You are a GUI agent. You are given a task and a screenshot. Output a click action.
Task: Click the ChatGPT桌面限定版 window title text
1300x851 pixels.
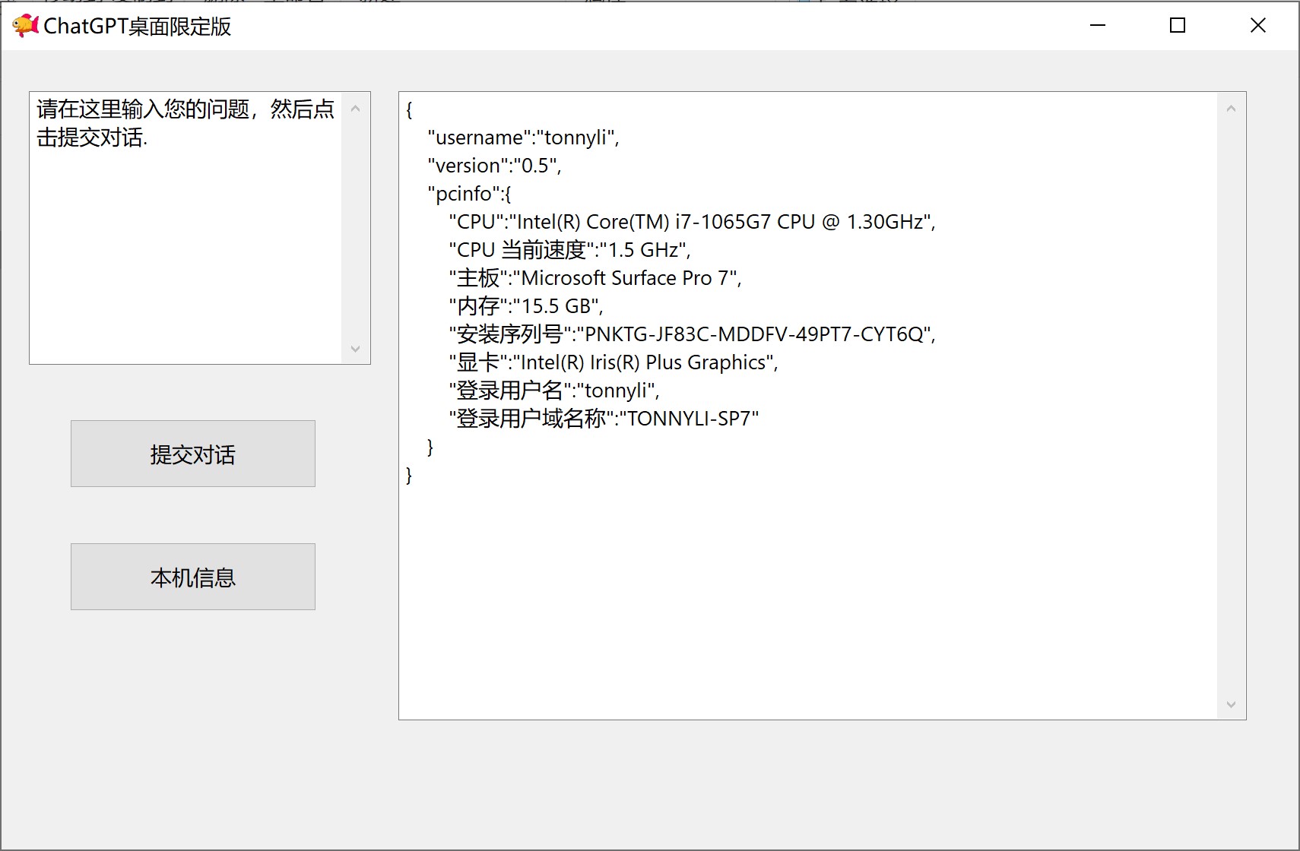[138, 27]
